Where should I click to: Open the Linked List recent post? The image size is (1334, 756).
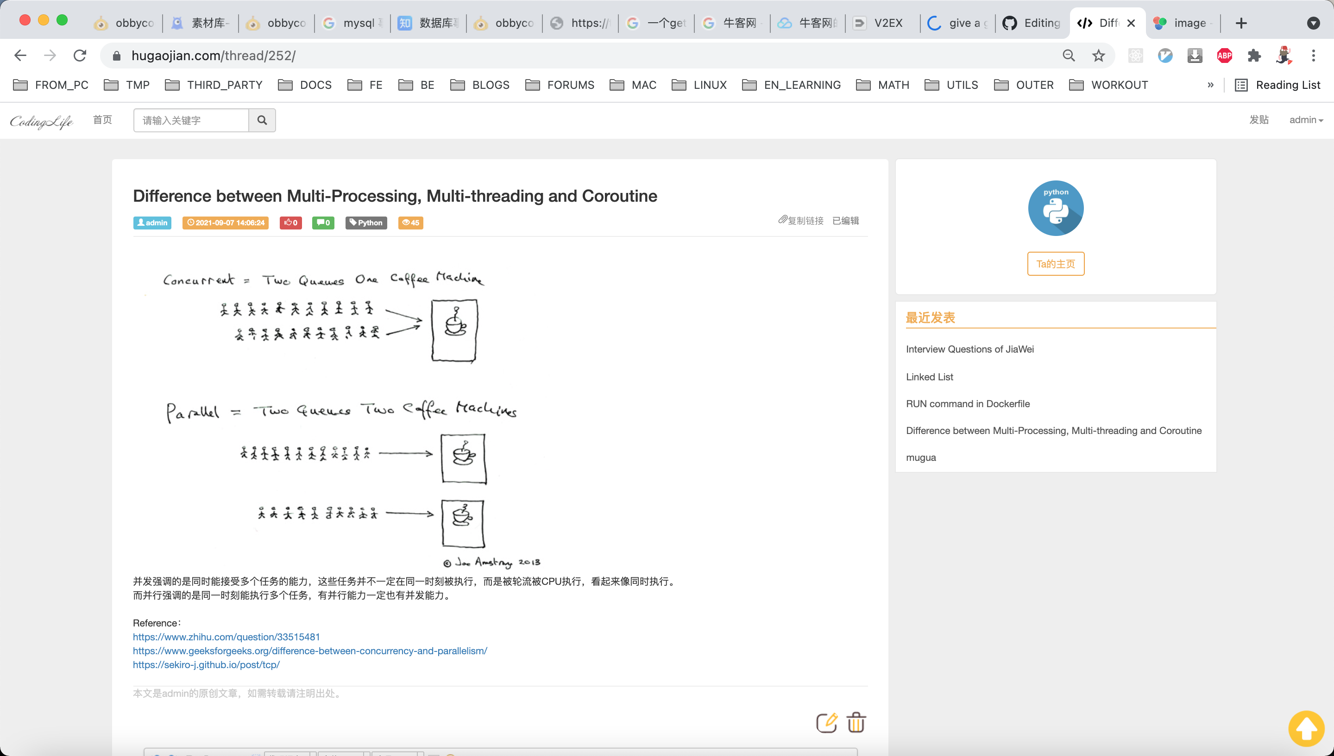point(929,377)
